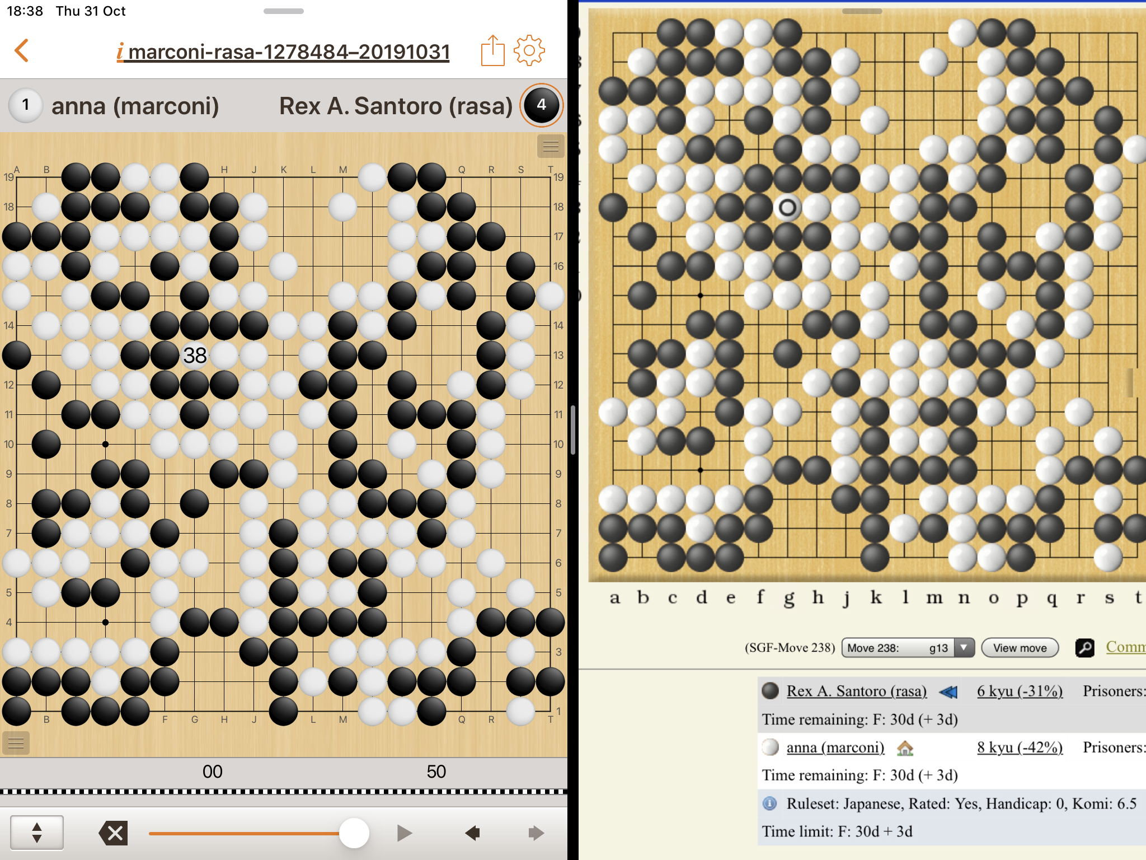
Task: Start autoplay with the play triangle
Action: 404,833
